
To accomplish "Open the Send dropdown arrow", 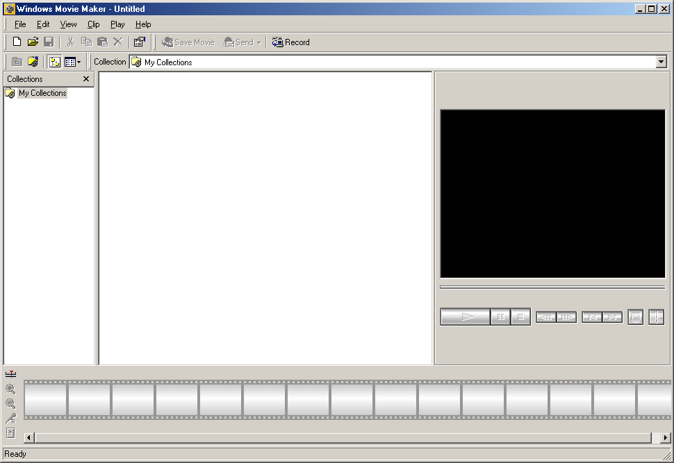I will [258, 42].
